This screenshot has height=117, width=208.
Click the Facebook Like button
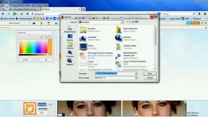point(42,105)
